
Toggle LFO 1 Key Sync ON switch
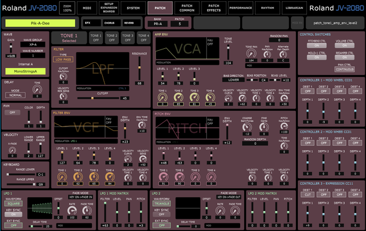13,214
